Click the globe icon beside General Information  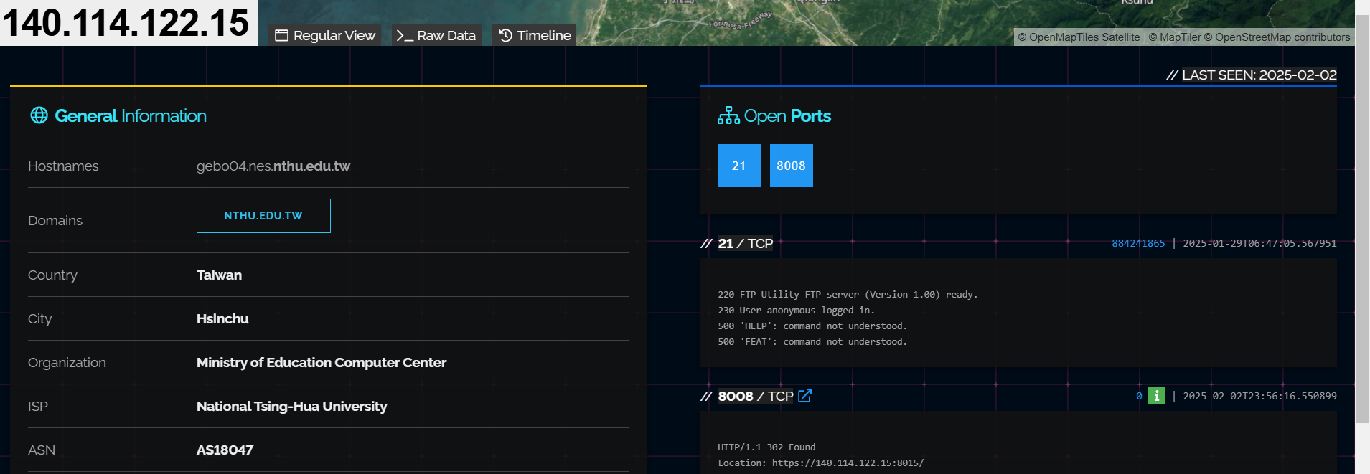39,115
